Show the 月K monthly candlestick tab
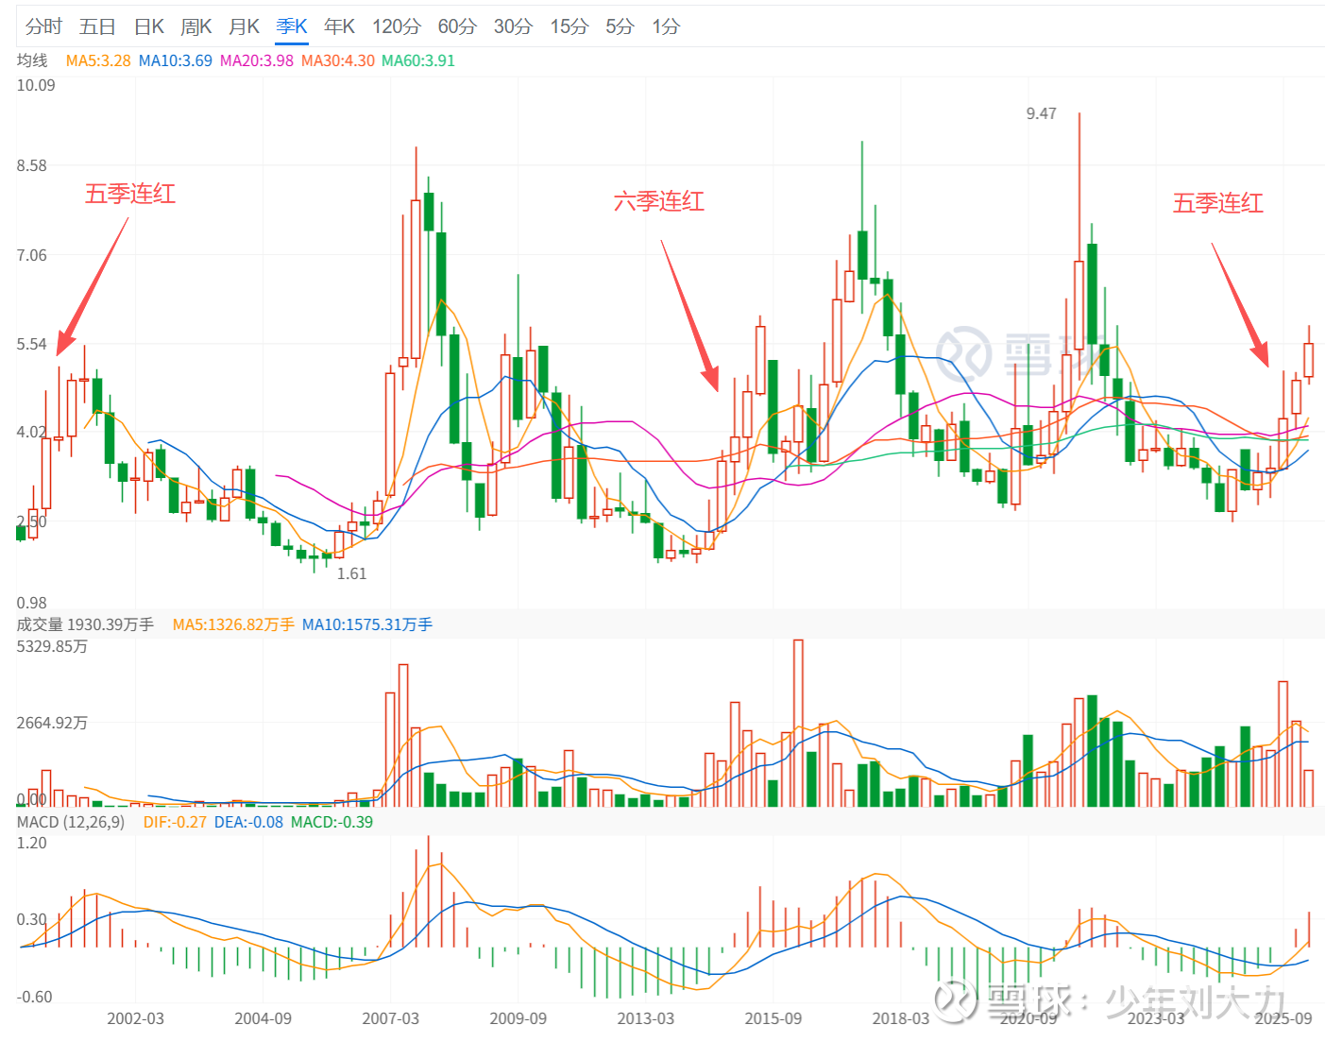Image resolution: width=1325 pixels, height=1042 pixels. [x=244, y=26]
